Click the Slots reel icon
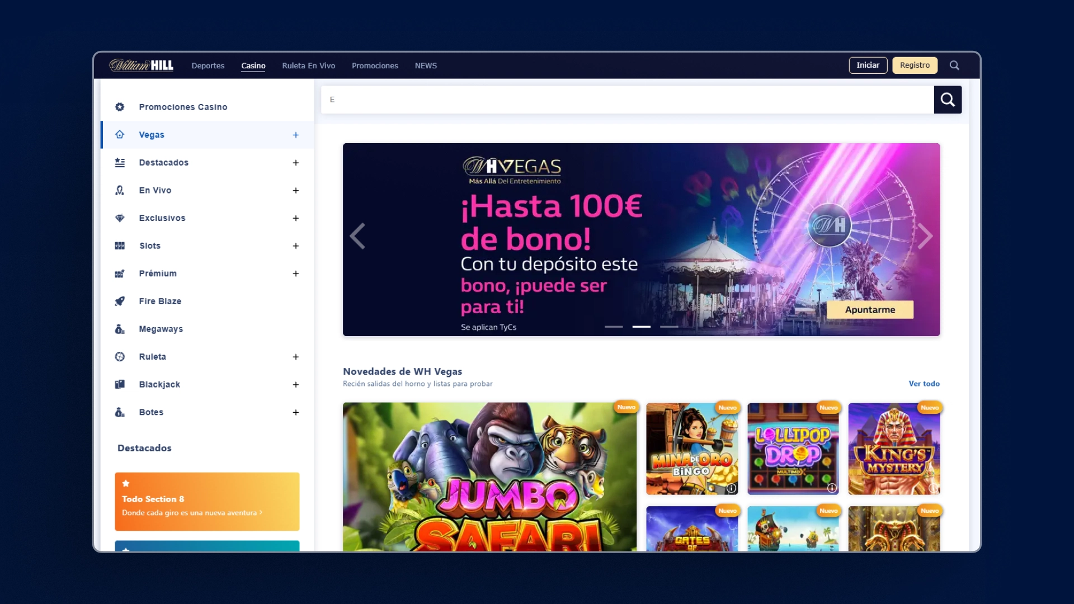Viewport: 1074px width, 604px height. point(120,246)
